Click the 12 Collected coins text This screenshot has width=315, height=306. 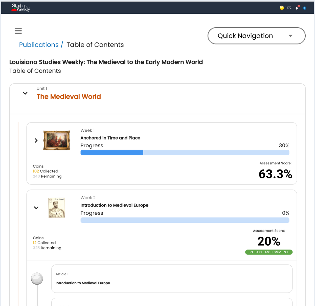coord(44,243)
